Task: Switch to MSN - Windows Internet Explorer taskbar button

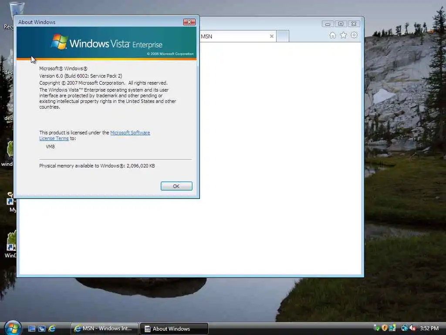Action: tap(105, 329)
